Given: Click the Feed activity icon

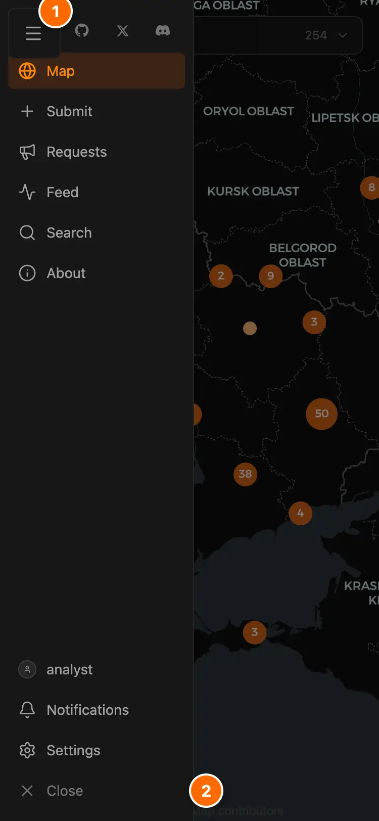Looking at the screenshot, I should pos(27,192).
